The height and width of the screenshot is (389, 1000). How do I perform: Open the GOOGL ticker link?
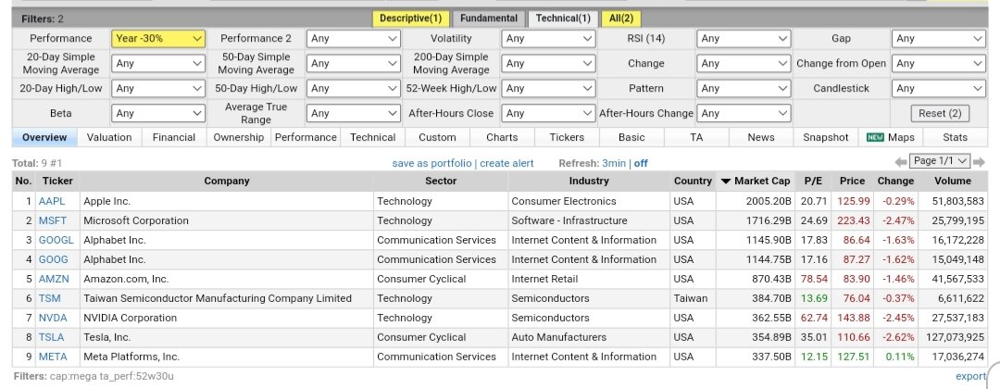point(56,240)
